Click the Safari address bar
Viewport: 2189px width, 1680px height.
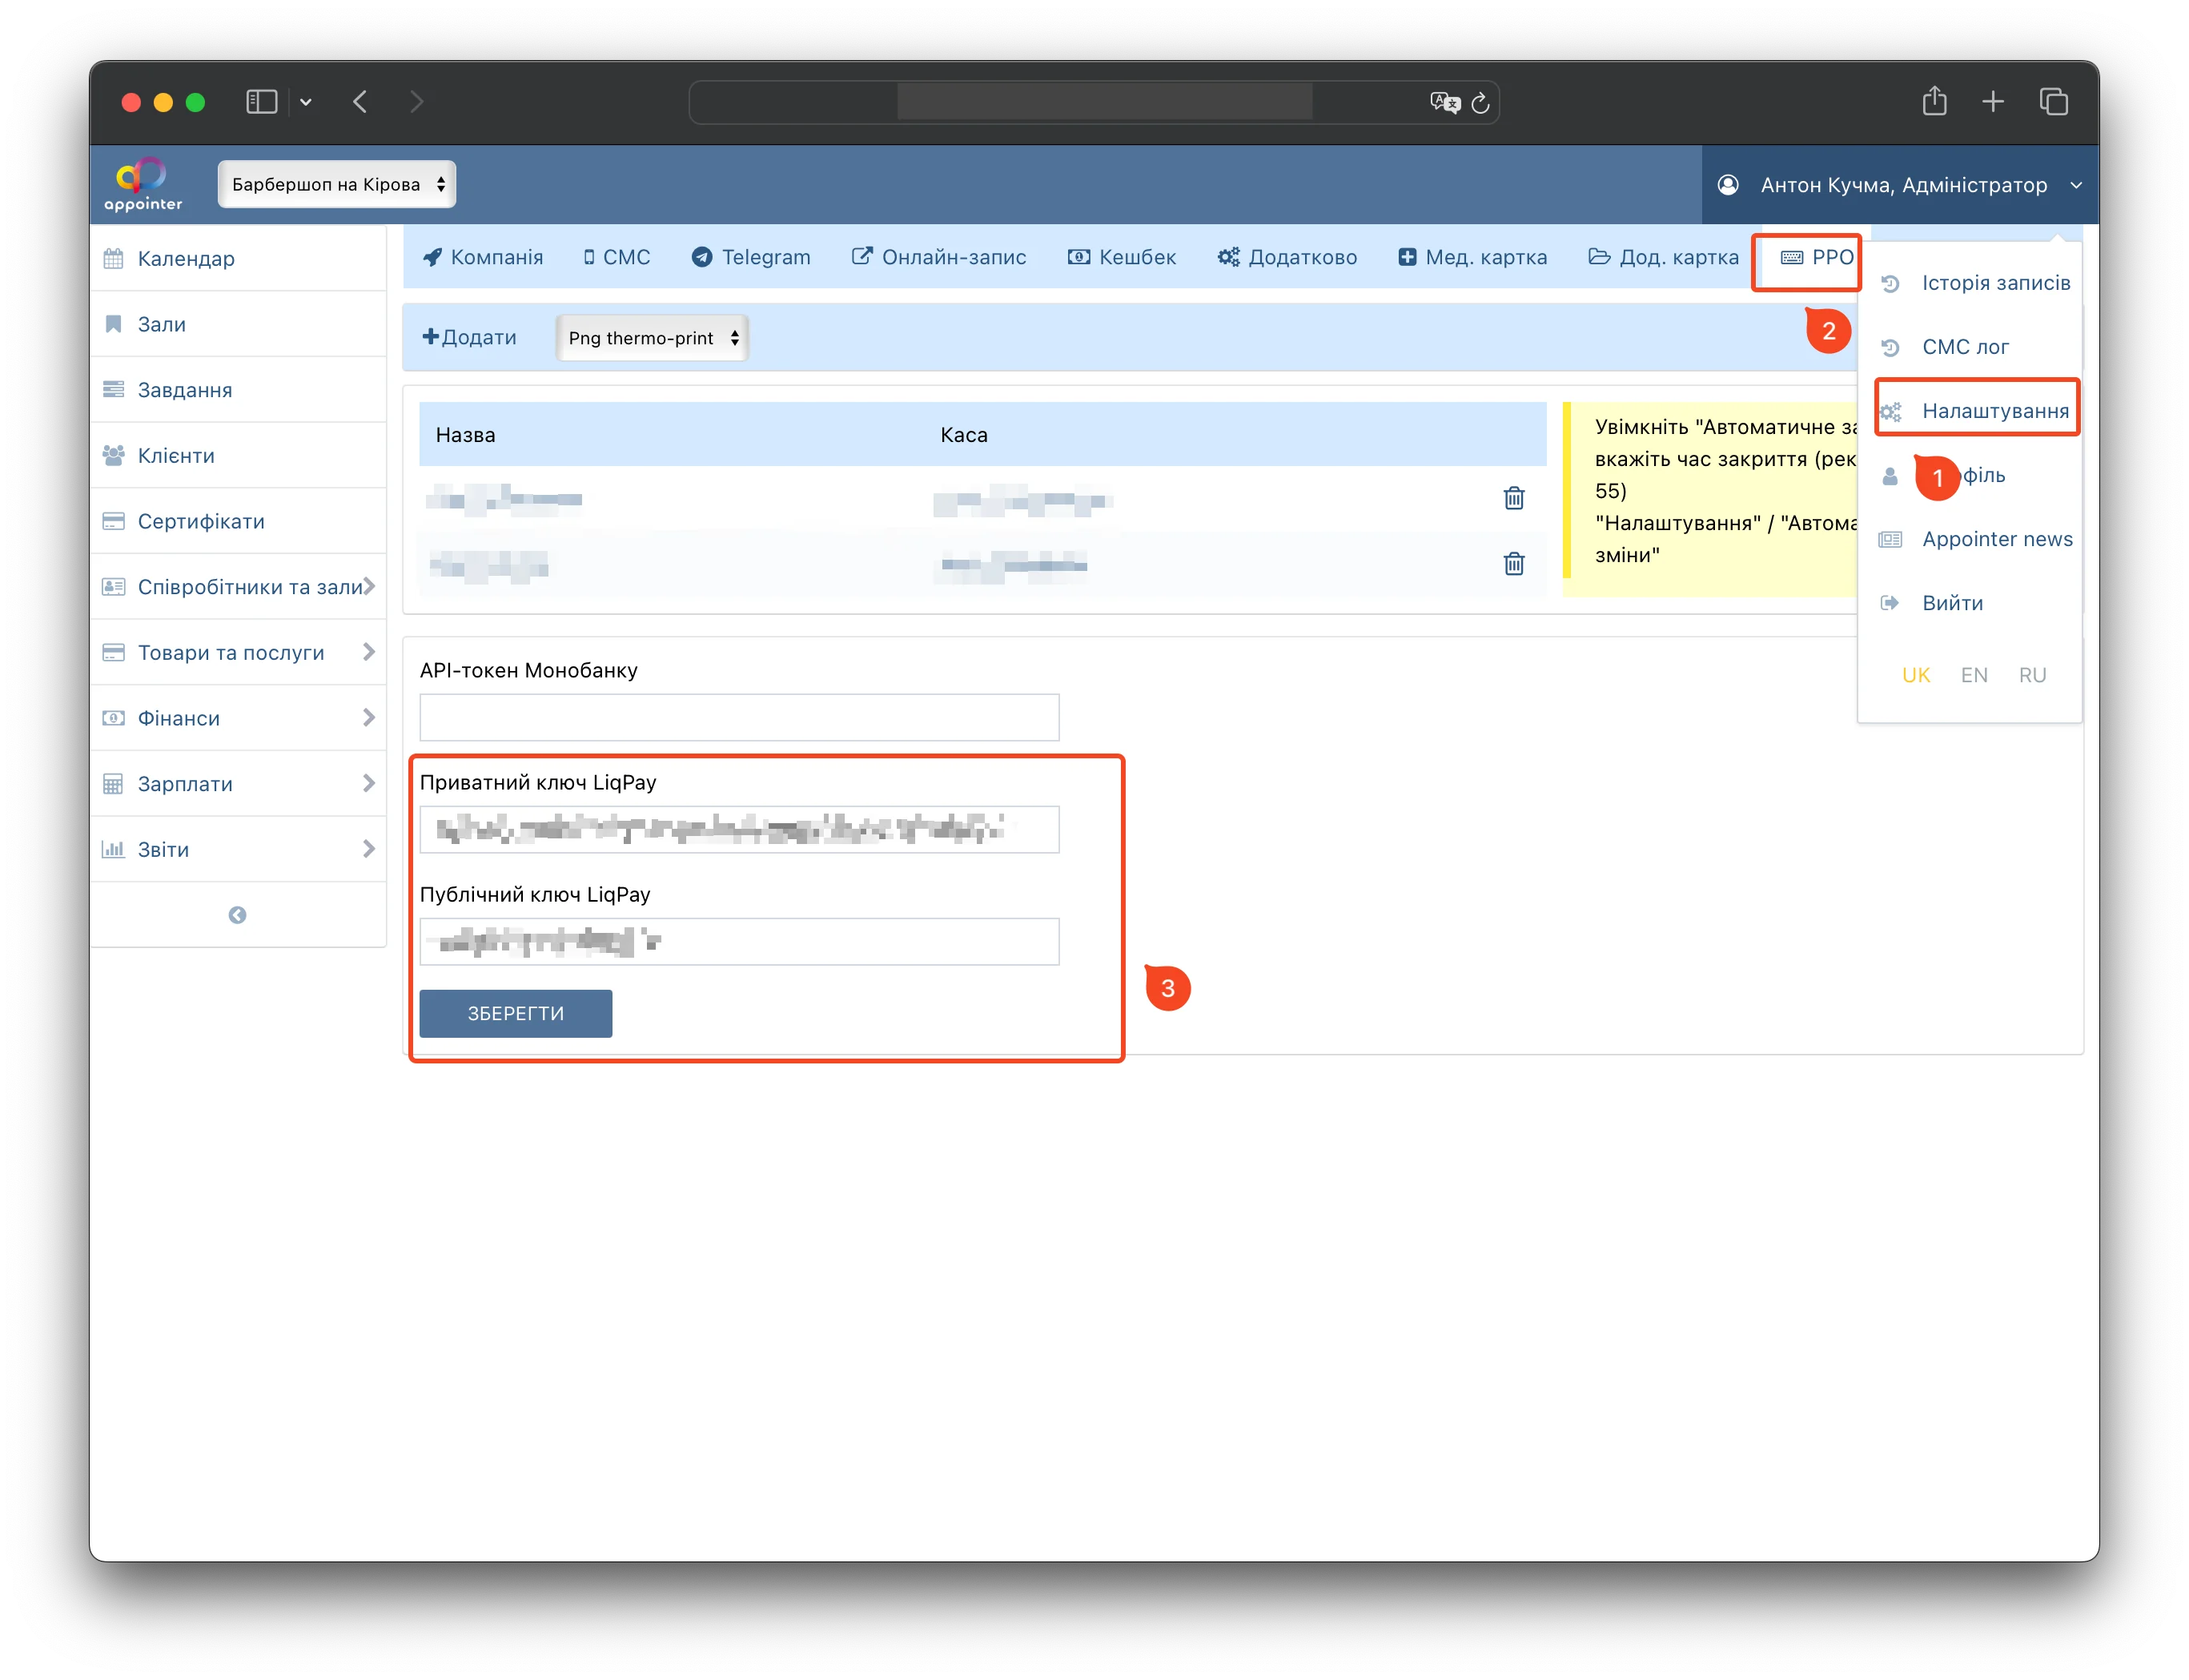tap(1094, 102)
